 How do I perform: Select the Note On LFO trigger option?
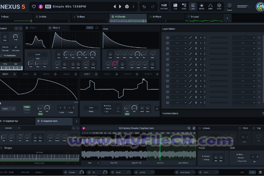point(108,109)
